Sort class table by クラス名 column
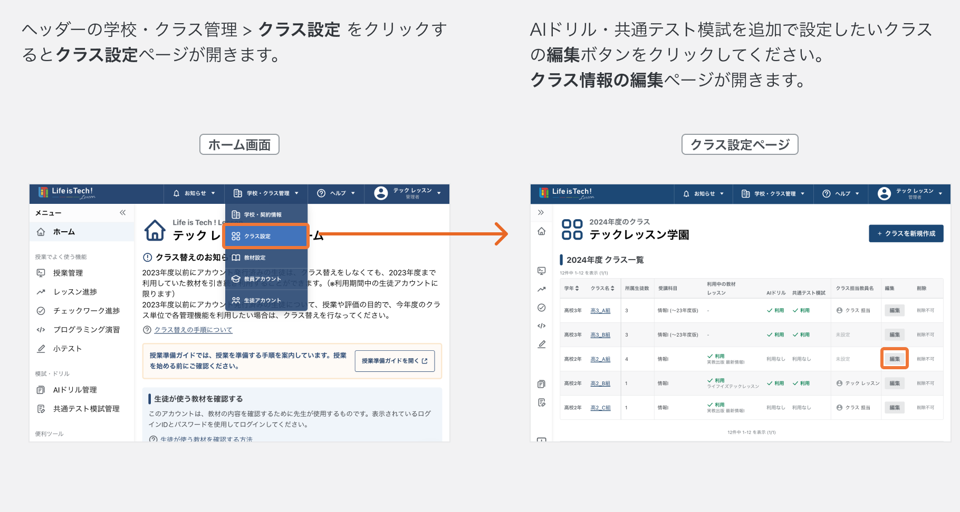The width and height of the screenshot is (960, 512). click(602, 288)
